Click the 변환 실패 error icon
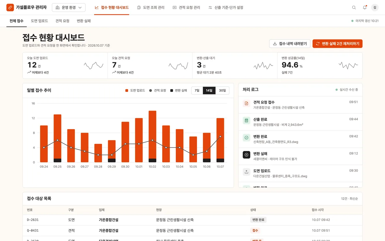385x241 pixels. [x=246, y=155]
